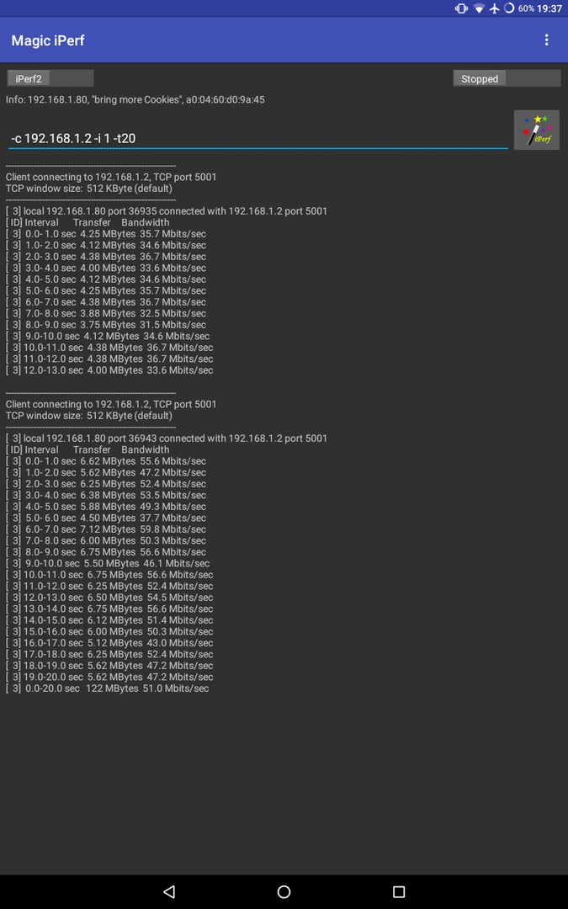Tap the port 36943 connection line
This screenshot has width=568, height=909.
tap(167, 439)
